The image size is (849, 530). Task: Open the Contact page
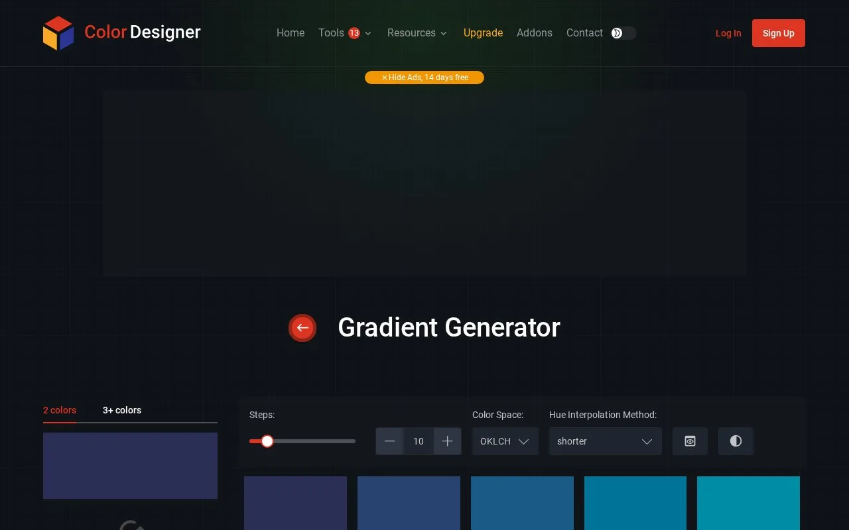(584, 33)
